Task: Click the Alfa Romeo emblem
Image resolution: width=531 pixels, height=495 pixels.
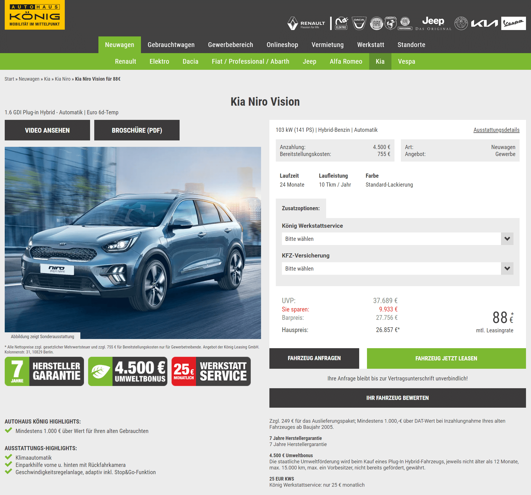Action: 461,23
